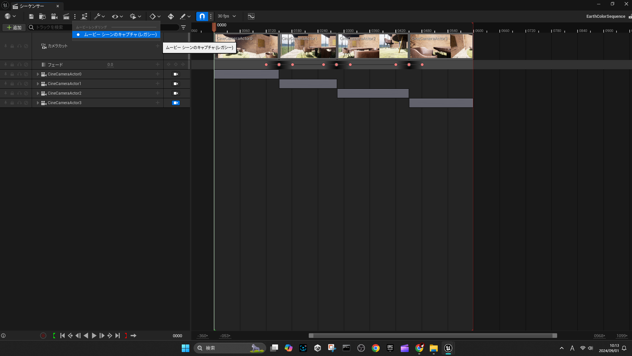The image size is (632, 356).
Task: Open the Curve Editor icon
Action: pos(251,16)
